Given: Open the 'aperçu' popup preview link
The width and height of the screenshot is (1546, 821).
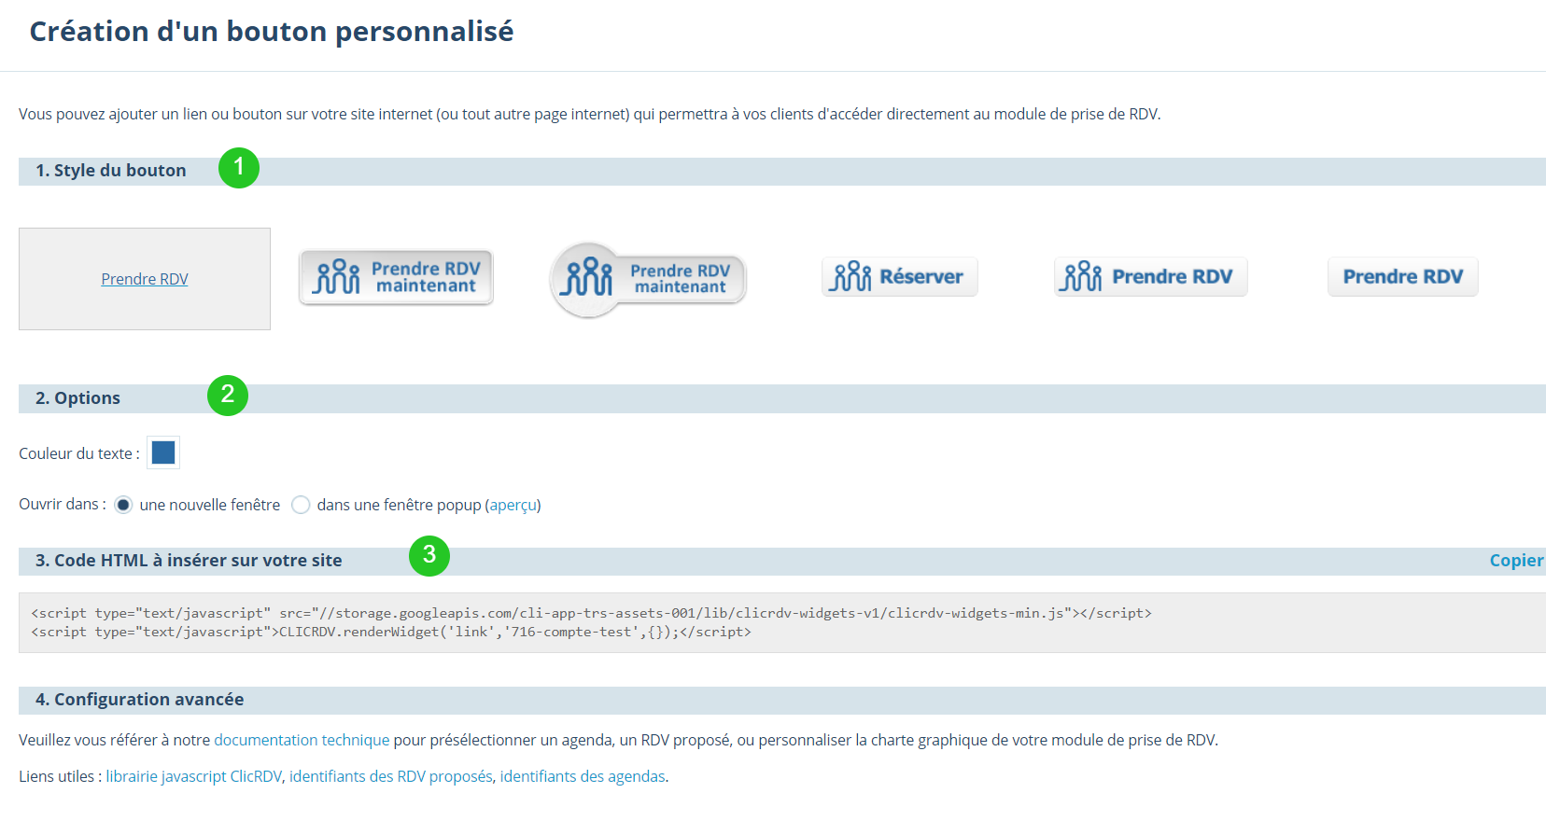Looking at the screenshot, I should (513, 505).
